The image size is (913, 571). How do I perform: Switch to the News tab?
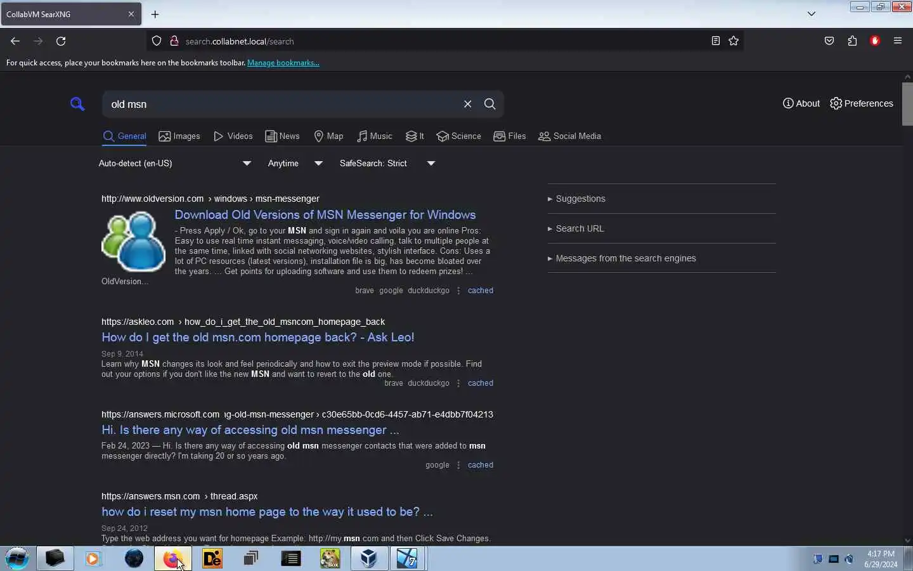coord(282,136)
